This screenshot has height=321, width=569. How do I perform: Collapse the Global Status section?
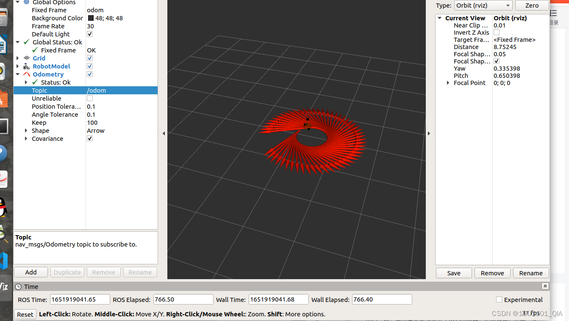(18, 42)
